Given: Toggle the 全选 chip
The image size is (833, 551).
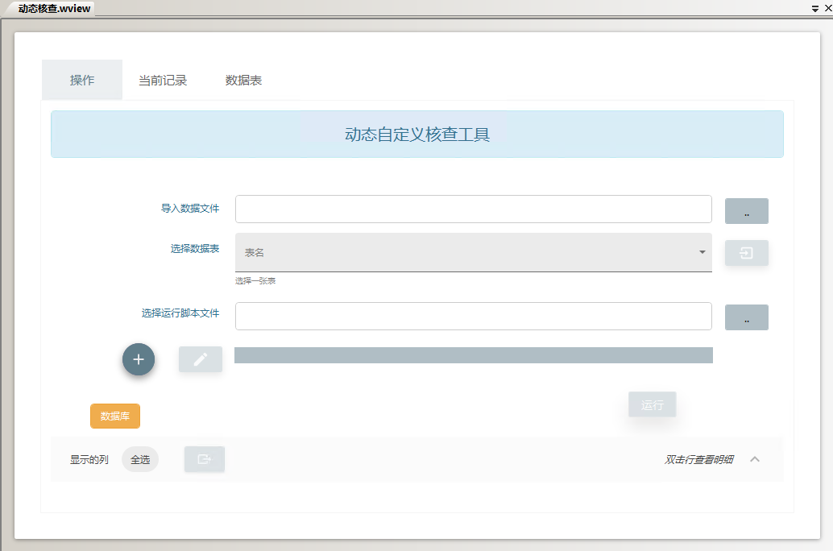Looking at the screenshot, I should coord(140,460).
